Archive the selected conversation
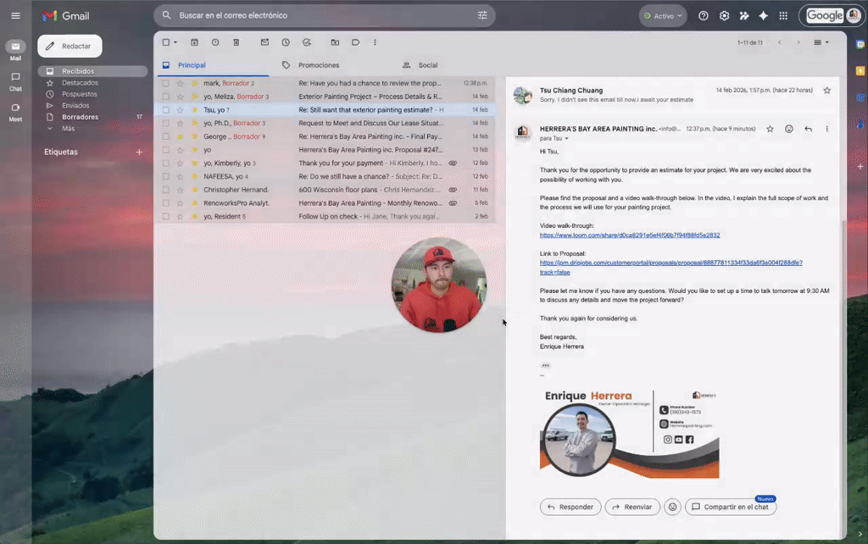The image size is (868, 544). point(195,42)
